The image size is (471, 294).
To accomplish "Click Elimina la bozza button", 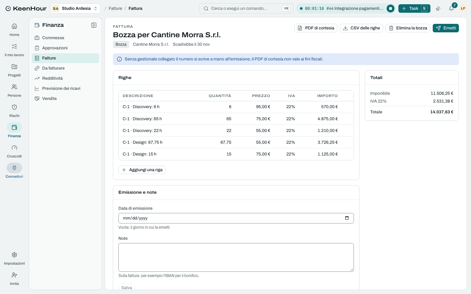I will [x=408, y=28].
